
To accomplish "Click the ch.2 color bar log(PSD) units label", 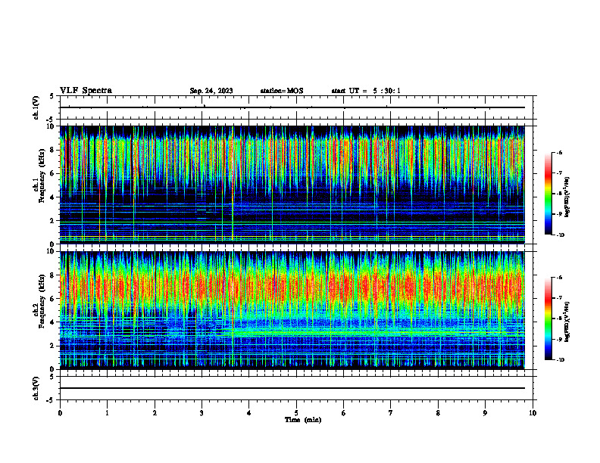I will [567, 322].
